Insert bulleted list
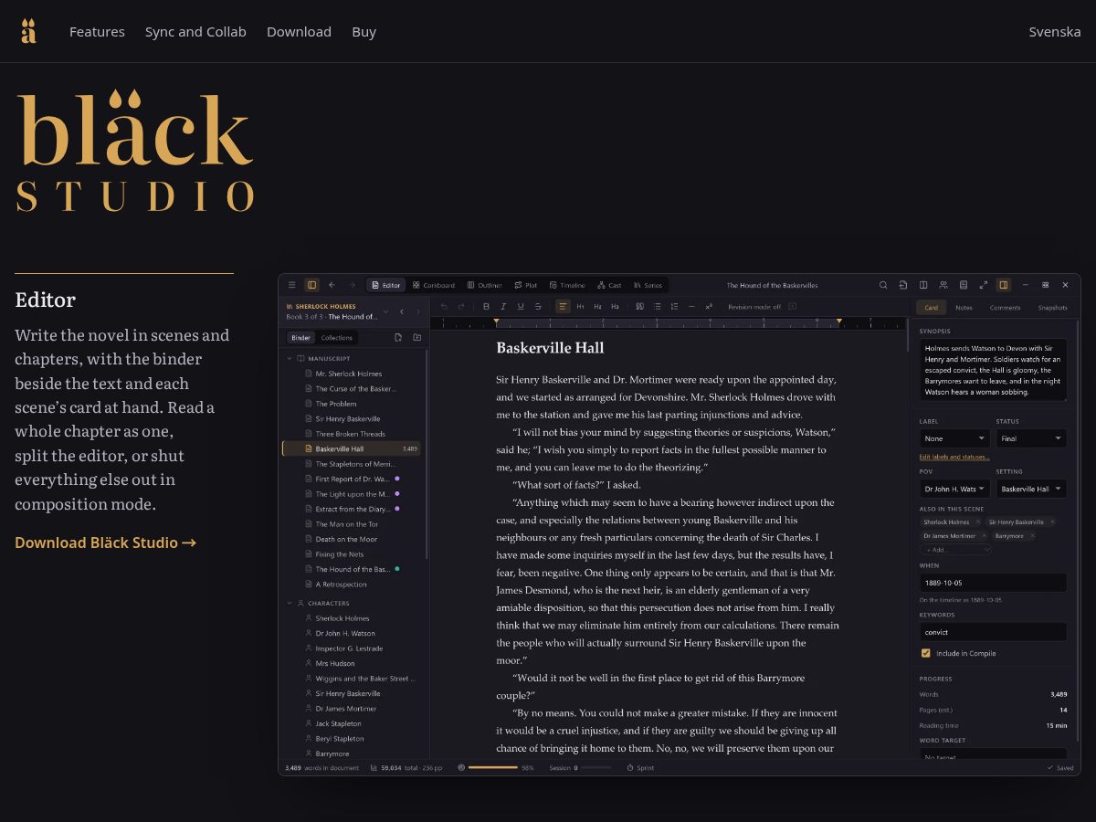The image size is (1096, 822). click(x=657, y=306)
